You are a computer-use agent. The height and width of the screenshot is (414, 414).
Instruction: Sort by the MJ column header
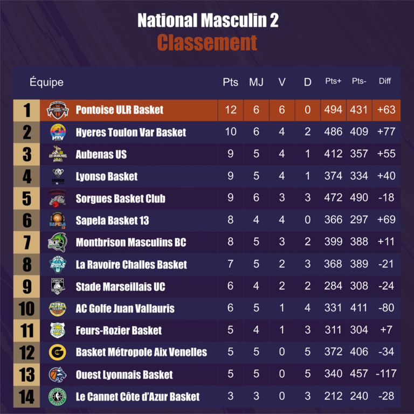(x=256, y=82)
